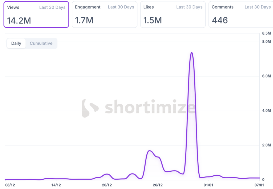This screenshot has height=189, width=273.
Task: Click the 14.2M views total value
Action: pyautogui.click(x=19, y=20)
